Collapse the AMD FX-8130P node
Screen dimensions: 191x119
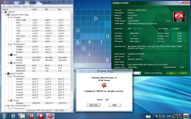pyautogui.click(x=5, y=74)
